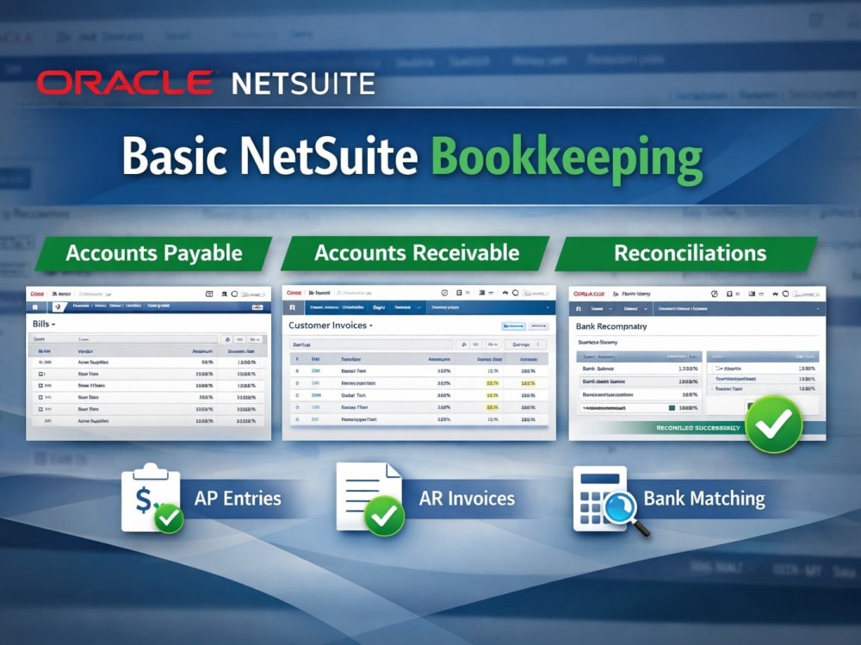Expand second dropdown in Bank reconciliation navy bar
This screenshot has height=645, width=861.
pos(645,309)
